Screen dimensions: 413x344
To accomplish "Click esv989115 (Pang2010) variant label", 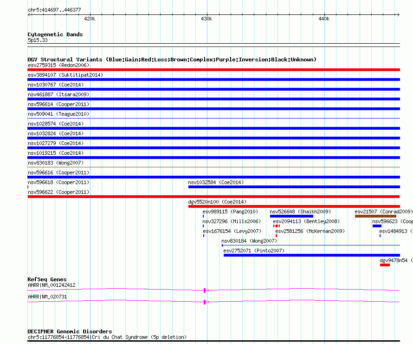I will (230, 212).
